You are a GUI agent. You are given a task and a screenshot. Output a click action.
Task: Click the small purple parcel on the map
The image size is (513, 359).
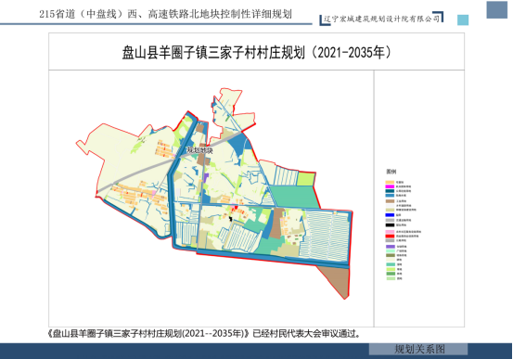pyautogui.click(x=205, y=178)
